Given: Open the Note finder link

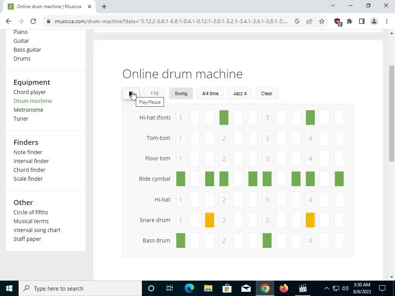Looking at the screenshot, I should pyautogui.click(x=28, y=152).
